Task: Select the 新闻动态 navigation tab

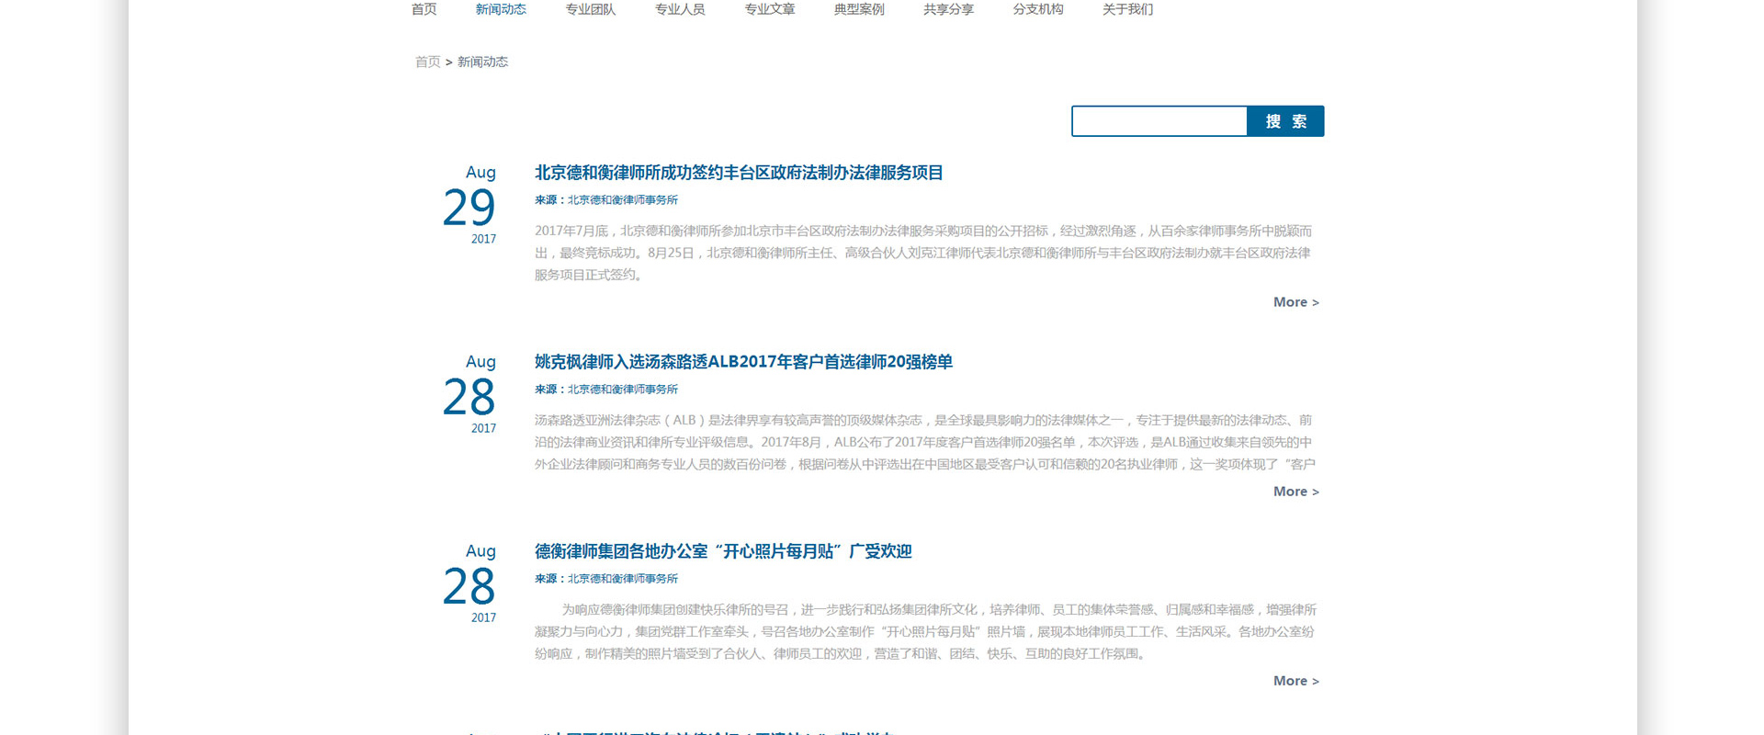Action: [501, 9]
